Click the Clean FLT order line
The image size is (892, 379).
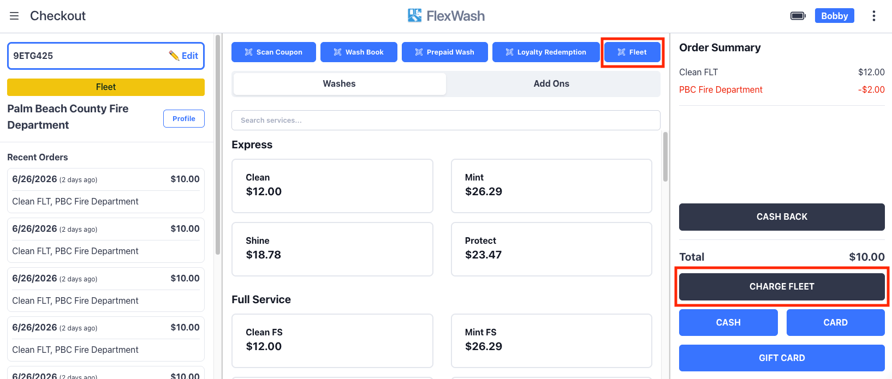point(782,72)
